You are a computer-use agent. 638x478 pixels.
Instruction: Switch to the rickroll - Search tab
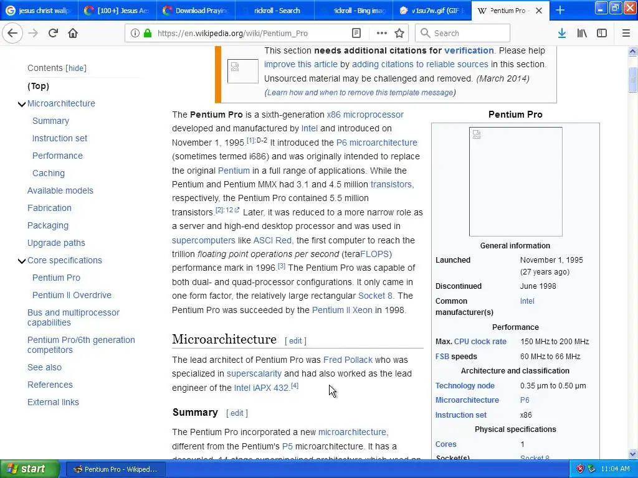click(x=275, y=11)
